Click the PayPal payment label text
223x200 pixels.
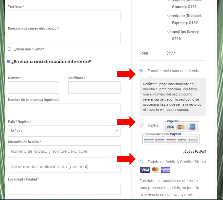(153, 125)
